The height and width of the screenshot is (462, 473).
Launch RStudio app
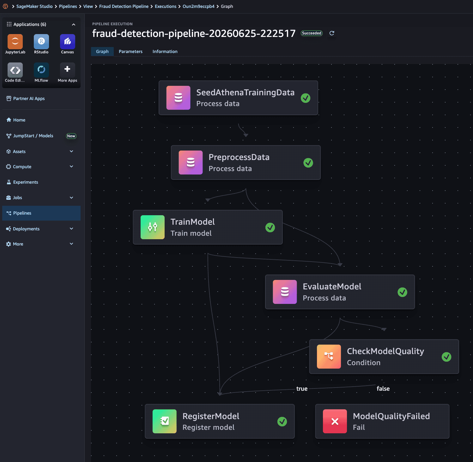tap(41, 42)
